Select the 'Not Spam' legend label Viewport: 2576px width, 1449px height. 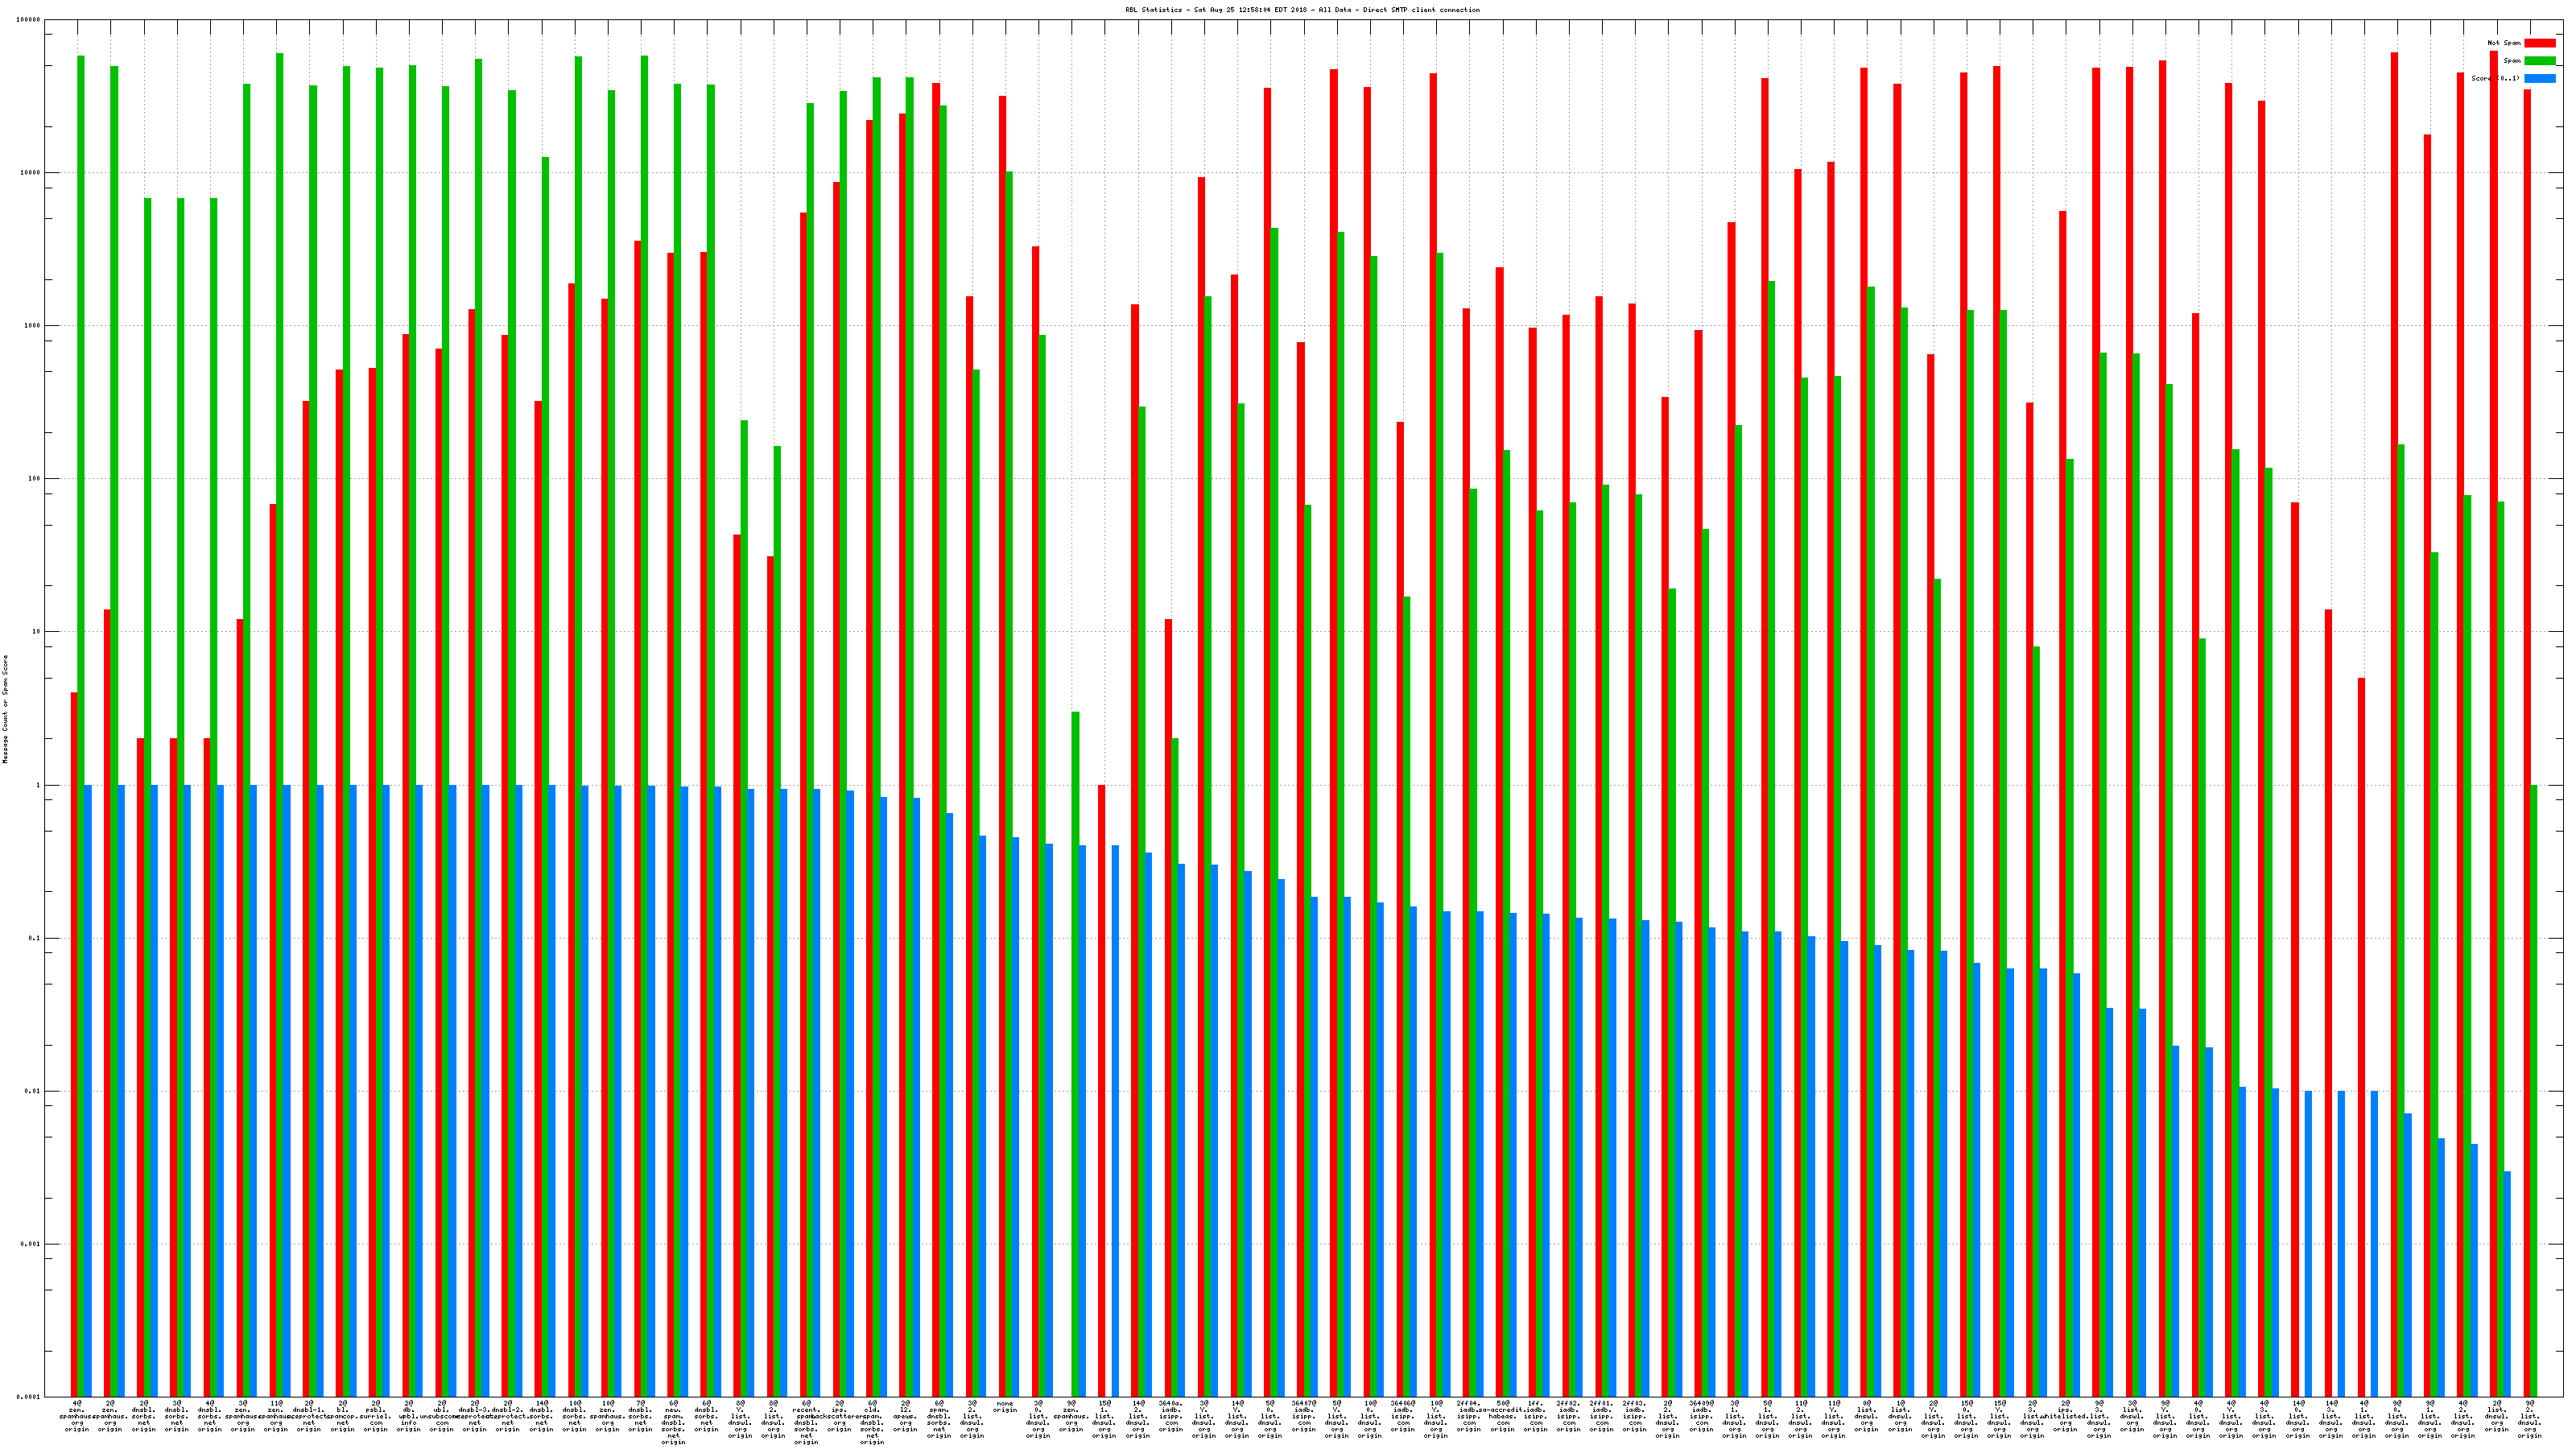pyautogui.click(x=2504, y=43)
